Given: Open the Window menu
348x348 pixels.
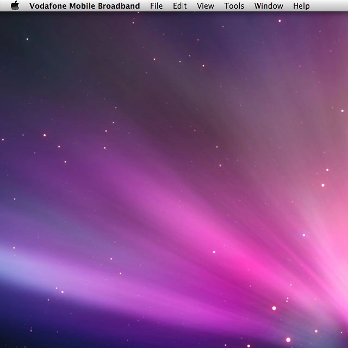Looking at the screenshot, I should tap(269, 6).
